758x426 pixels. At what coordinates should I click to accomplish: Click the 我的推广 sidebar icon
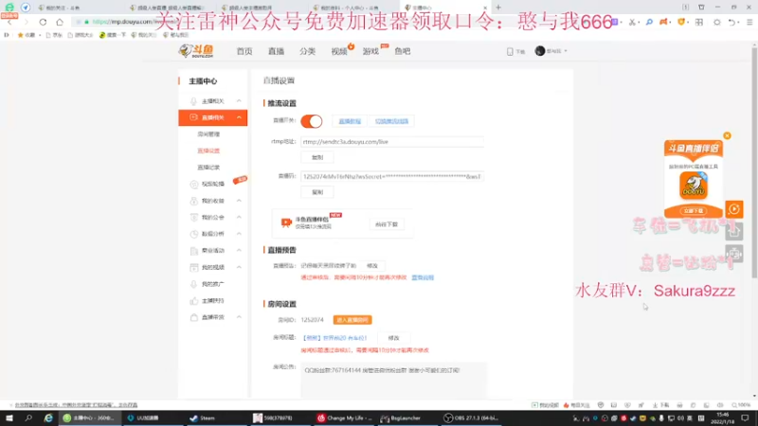(x=194, y=284)
